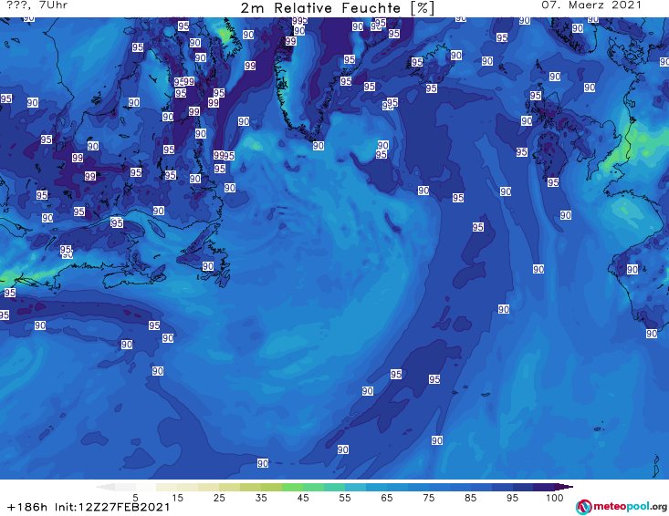Click legend value 100
Image resolution: width=669 pixels, height=516 pixels.
coord(554,498)
